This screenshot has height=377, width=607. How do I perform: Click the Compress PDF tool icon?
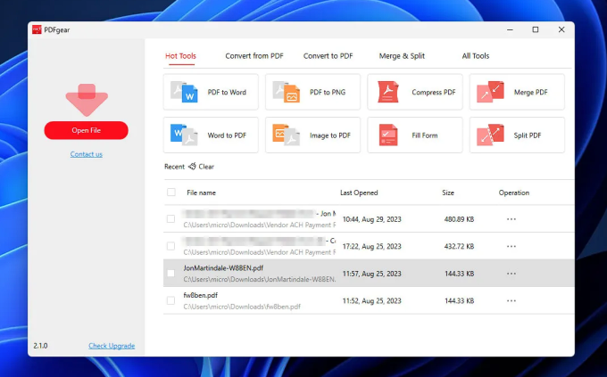pos(388,92)
